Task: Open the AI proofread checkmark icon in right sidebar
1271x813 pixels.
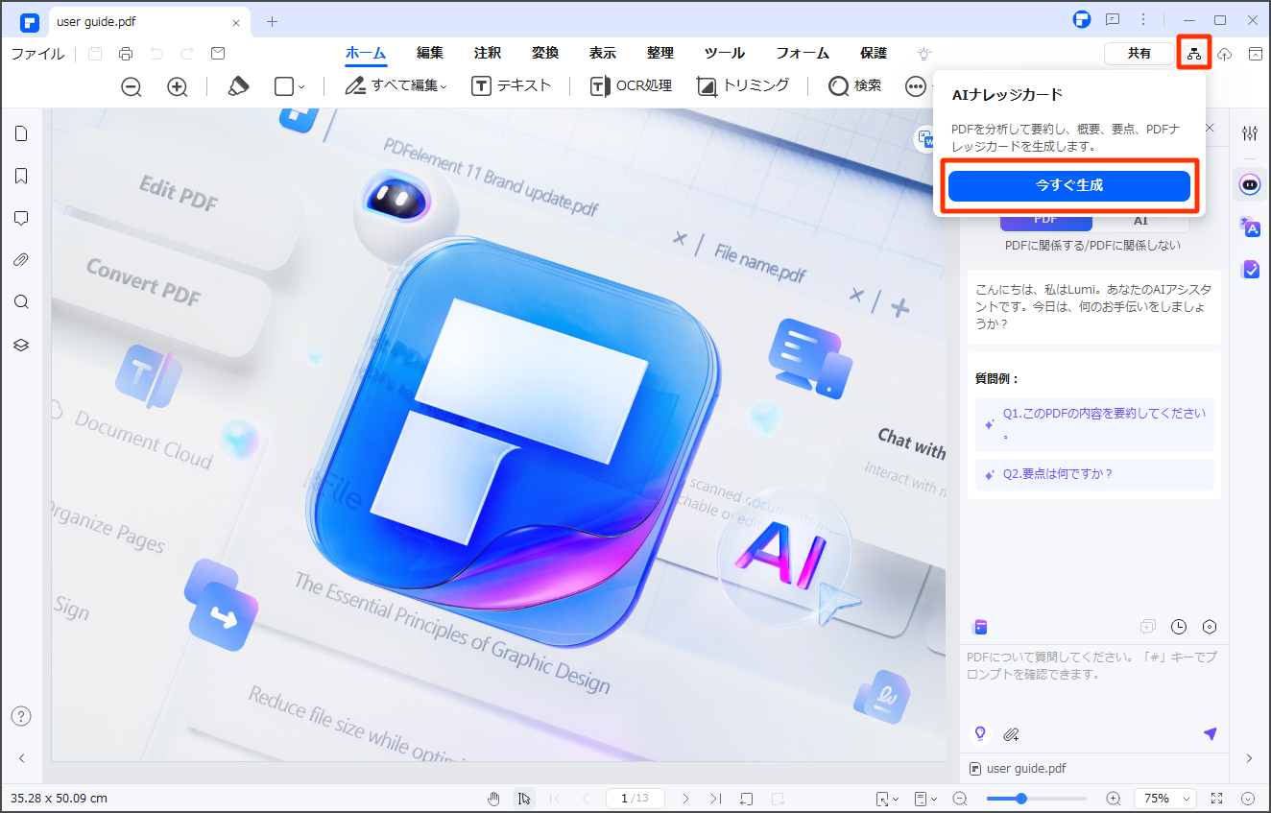Action: (1249, 270)
